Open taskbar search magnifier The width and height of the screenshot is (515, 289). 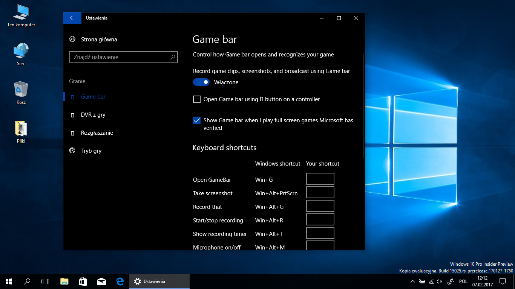coord(27,281)
